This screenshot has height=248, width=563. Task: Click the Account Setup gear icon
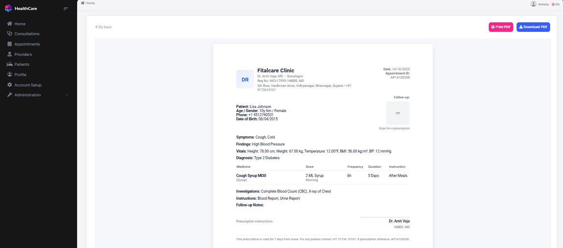coord(10,85)
